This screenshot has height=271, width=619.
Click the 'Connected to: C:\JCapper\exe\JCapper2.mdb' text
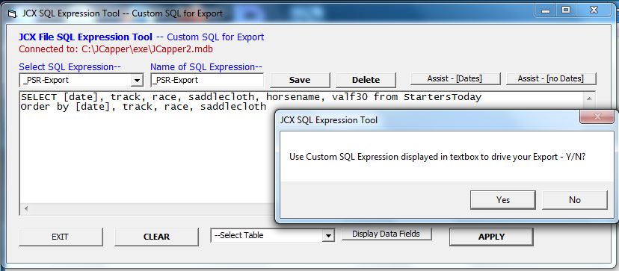click(x=116, y=49)
